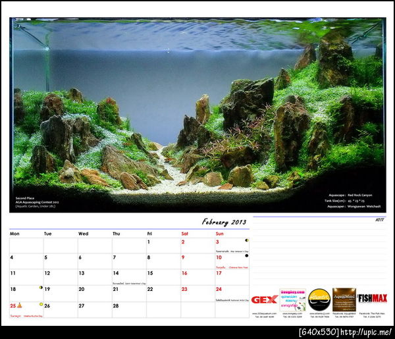
Task: Click the red 'Sun' column header
Action: click(219, 234)
